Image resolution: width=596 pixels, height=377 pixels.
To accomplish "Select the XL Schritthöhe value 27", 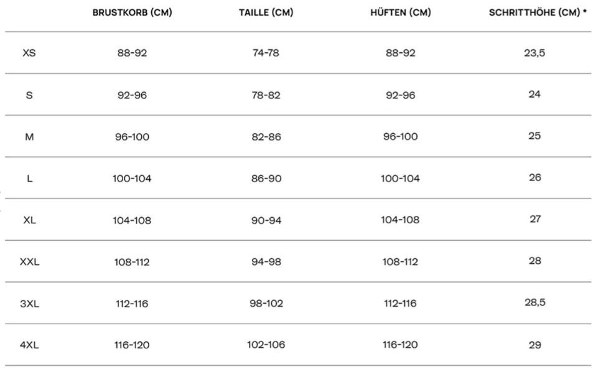I will coord(534,219).
